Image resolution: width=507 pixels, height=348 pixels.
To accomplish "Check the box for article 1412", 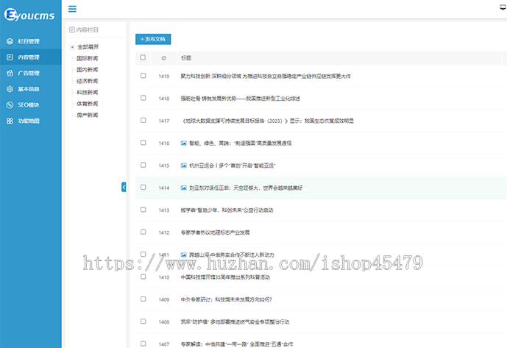I will 143,232.
